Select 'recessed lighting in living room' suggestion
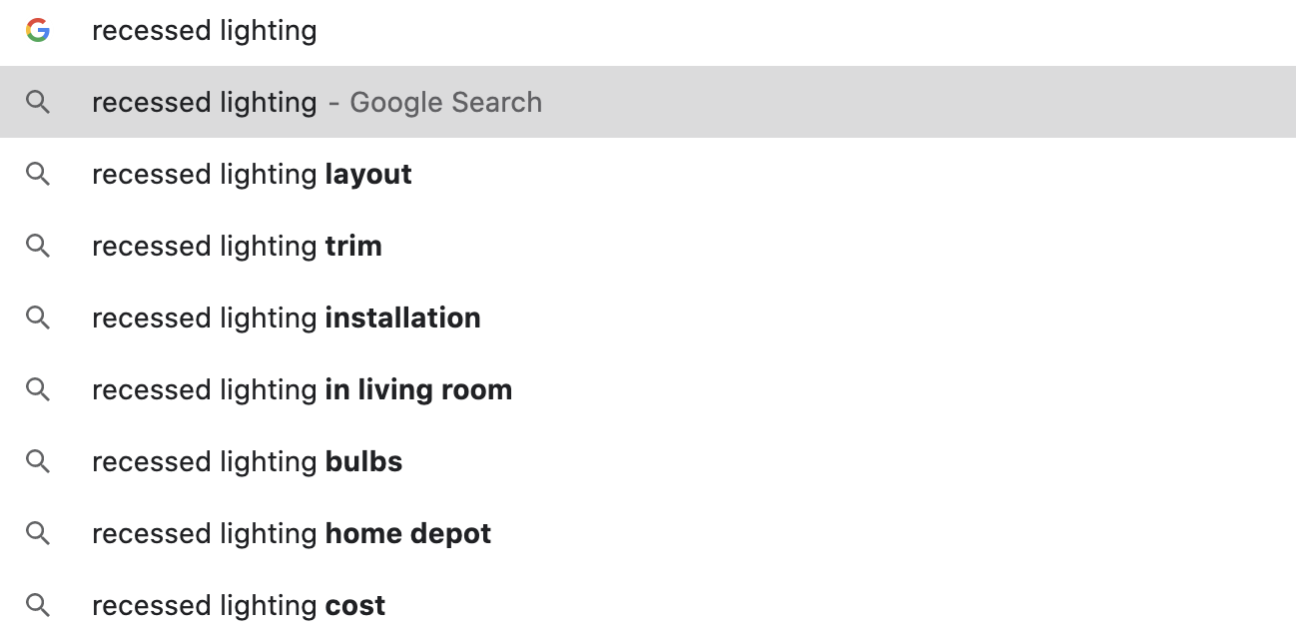The width and height of the screenshot is (1296, 639). pos(302,389)
